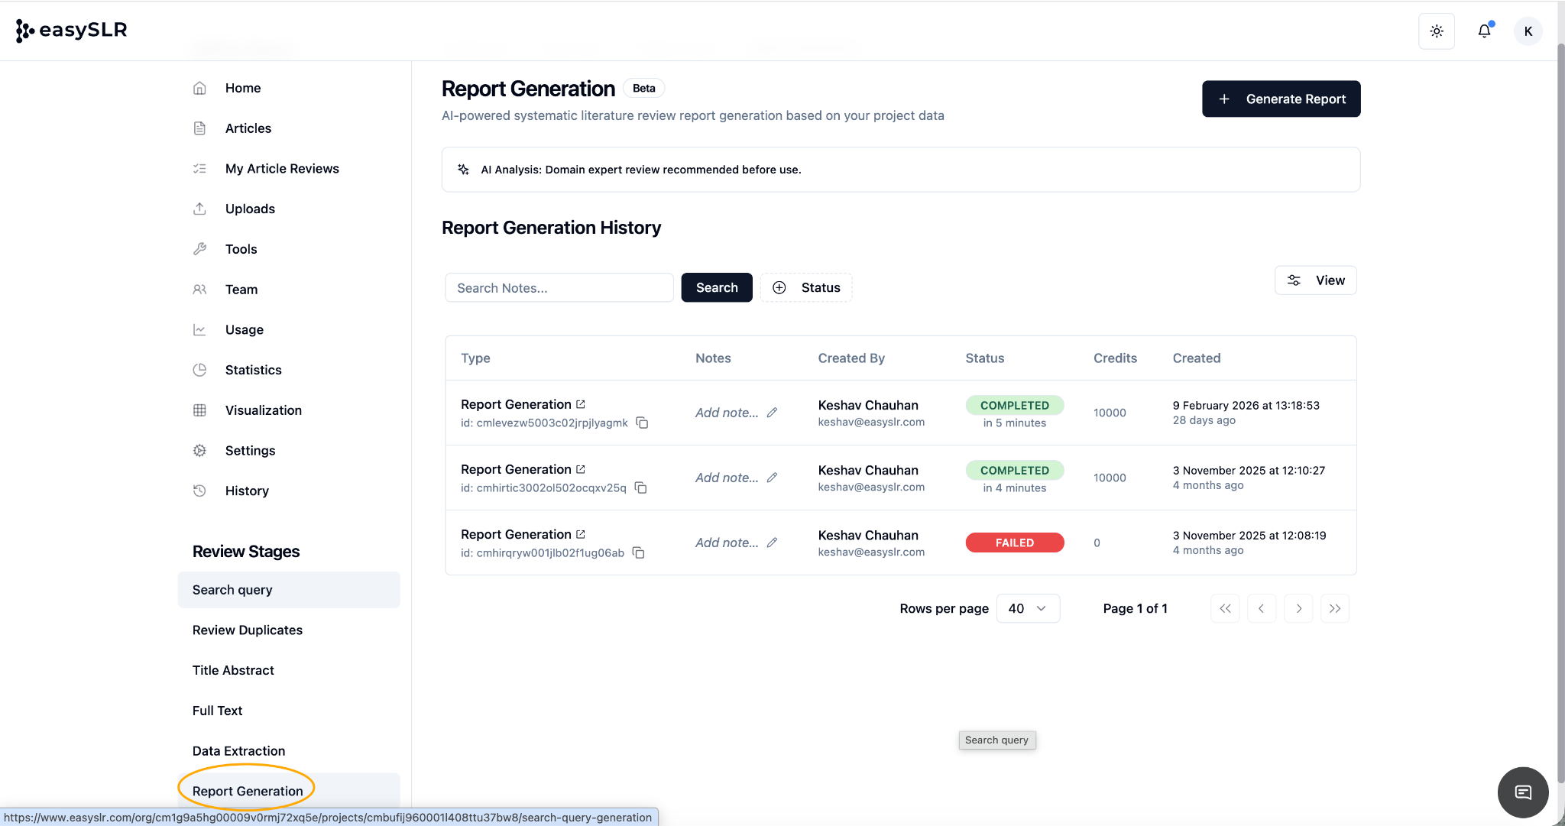The width and height of the screenshot is (1565, 826).
Task: Open the Status filter dropdown
Action: coord(806,287)
